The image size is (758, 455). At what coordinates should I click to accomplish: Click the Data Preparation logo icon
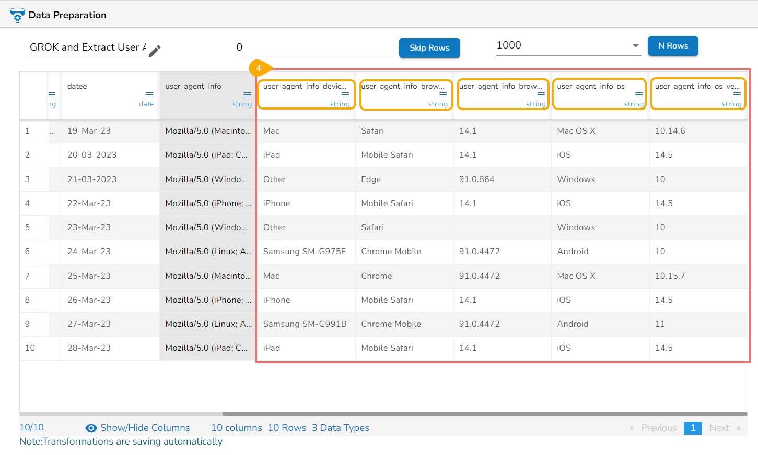(17, 15)
